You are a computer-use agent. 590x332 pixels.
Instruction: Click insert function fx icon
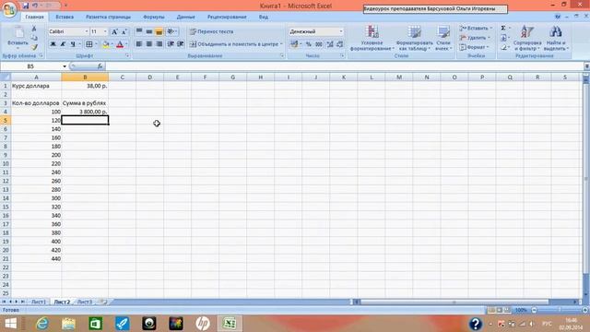(100, 66)
